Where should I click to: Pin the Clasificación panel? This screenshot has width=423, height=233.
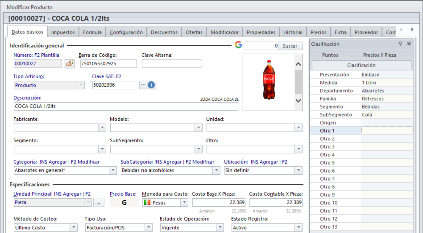point(400,44)
